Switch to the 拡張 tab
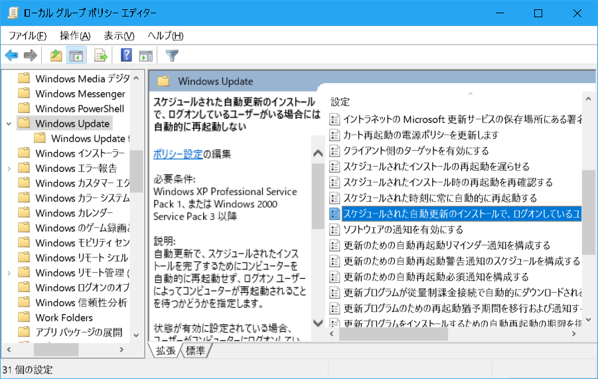Screen dimensions: 598x379 (x=165, y=350)
